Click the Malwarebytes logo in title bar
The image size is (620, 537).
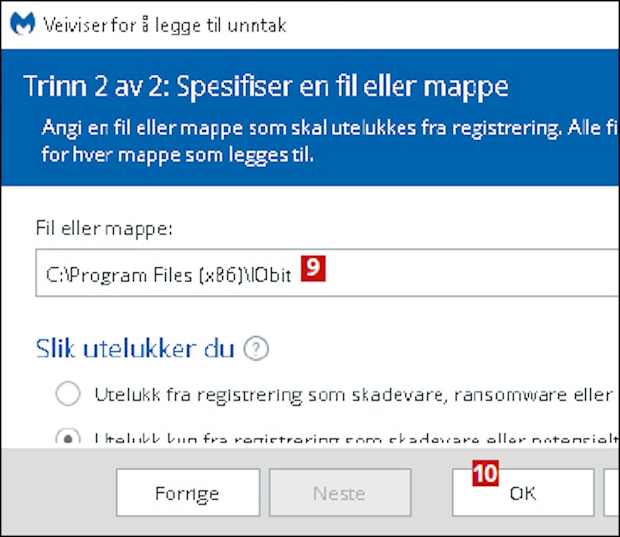22,24
